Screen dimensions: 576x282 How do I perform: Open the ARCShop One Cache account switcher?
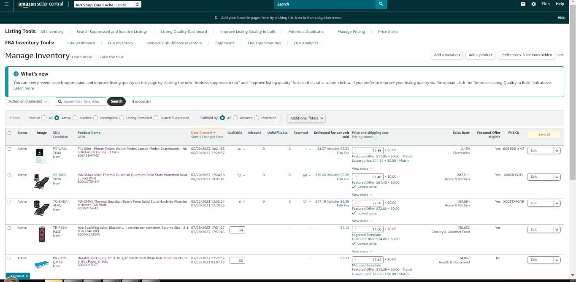click(108, 4)
